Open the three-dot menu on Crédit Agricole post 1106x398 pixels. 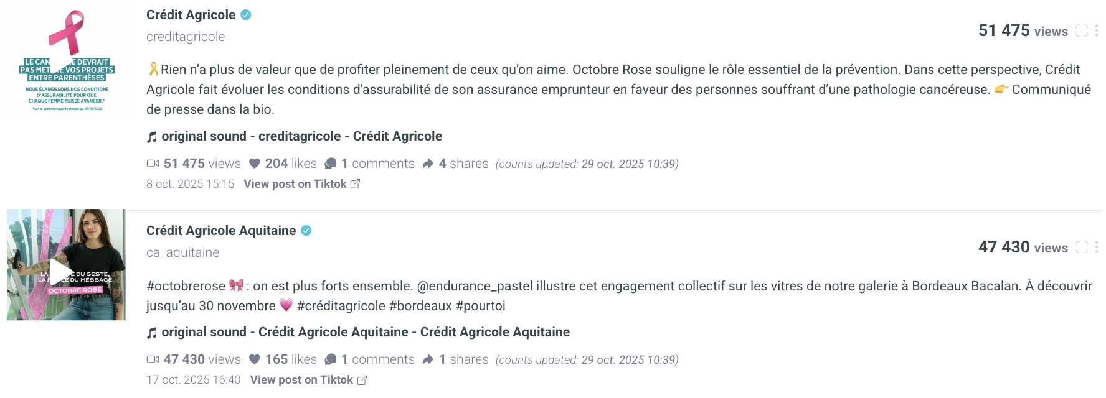coord(1097,30)
